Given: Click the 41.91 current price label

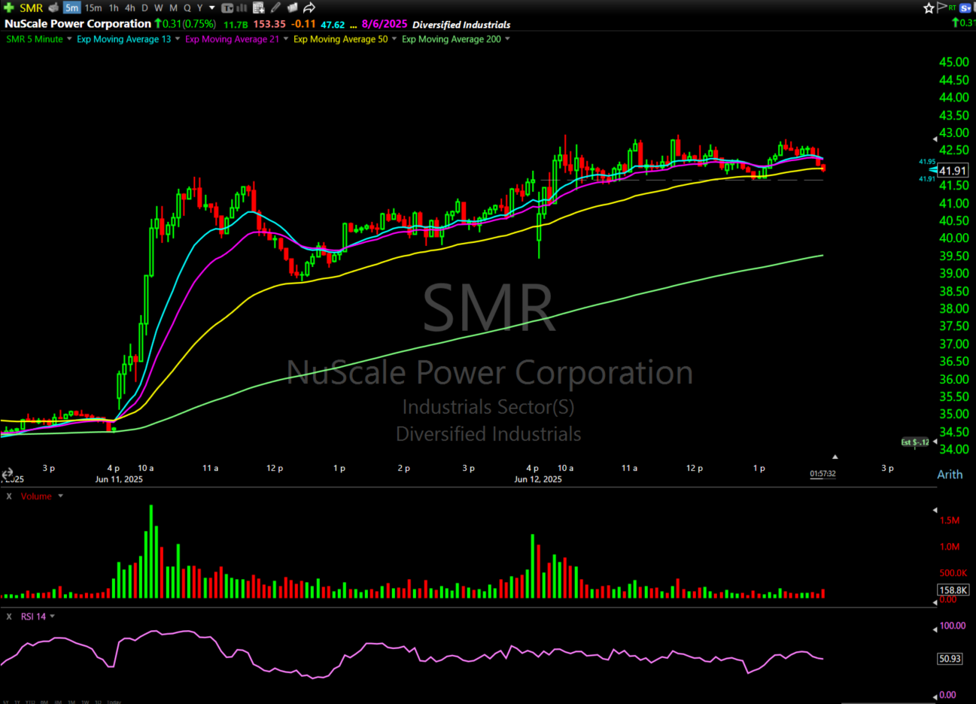Looking at the screenshot, I should [x=953, y=171].
